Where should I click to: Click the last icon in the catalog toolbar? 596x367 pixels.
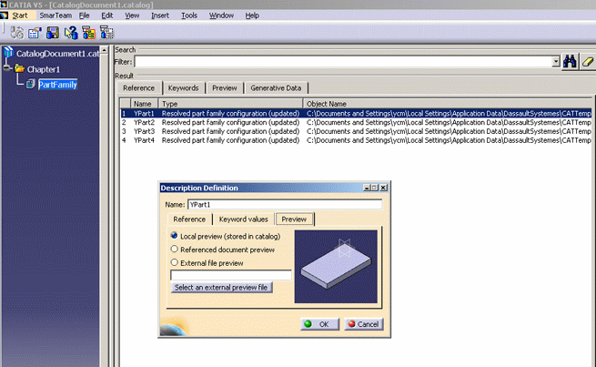click(x=106, y=33)
